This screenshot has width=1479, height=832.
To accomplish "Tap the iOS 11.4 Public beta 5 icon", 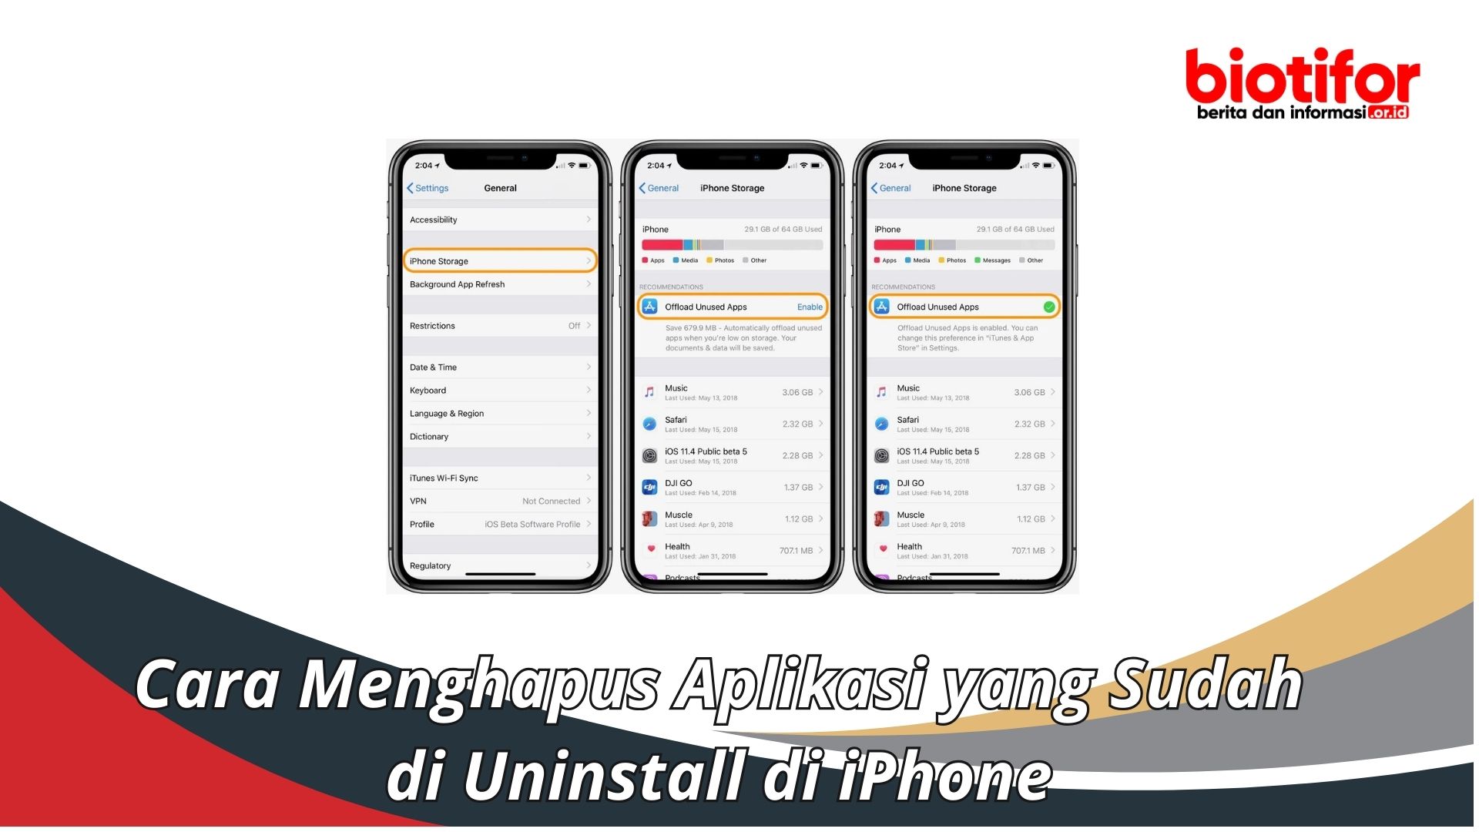I will 646,458.
